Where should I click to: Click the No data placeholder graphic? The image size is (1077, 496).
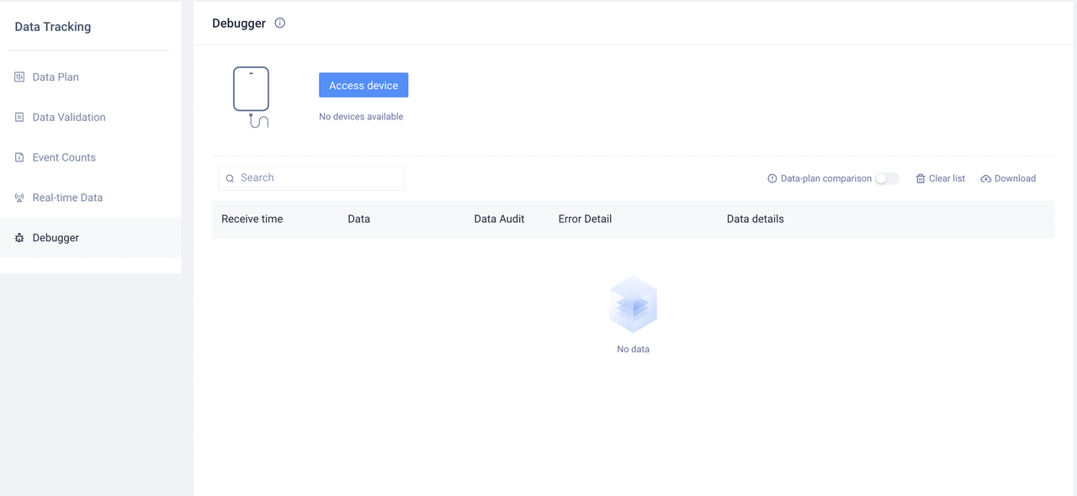click(x=633, y=305)
